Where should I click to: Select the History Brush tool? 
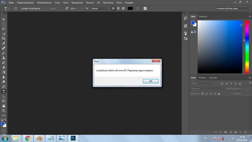click(3, 62)
